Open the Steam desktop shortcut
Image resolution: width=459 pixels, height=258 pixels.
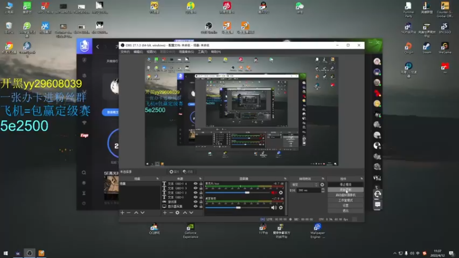[x=427, y=48]
